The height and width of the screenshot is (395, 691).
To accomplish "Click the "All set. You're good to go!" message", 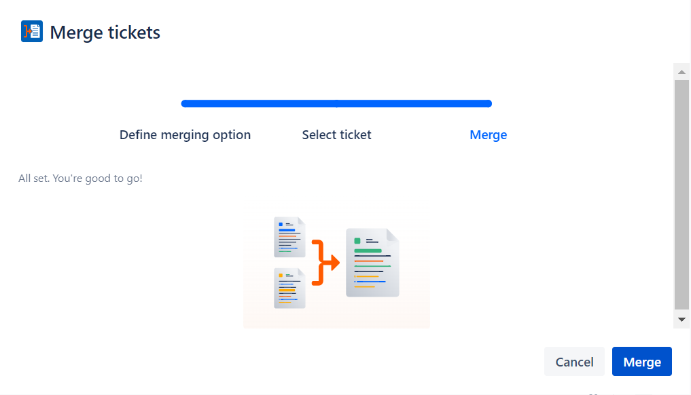I will point(80,178).
